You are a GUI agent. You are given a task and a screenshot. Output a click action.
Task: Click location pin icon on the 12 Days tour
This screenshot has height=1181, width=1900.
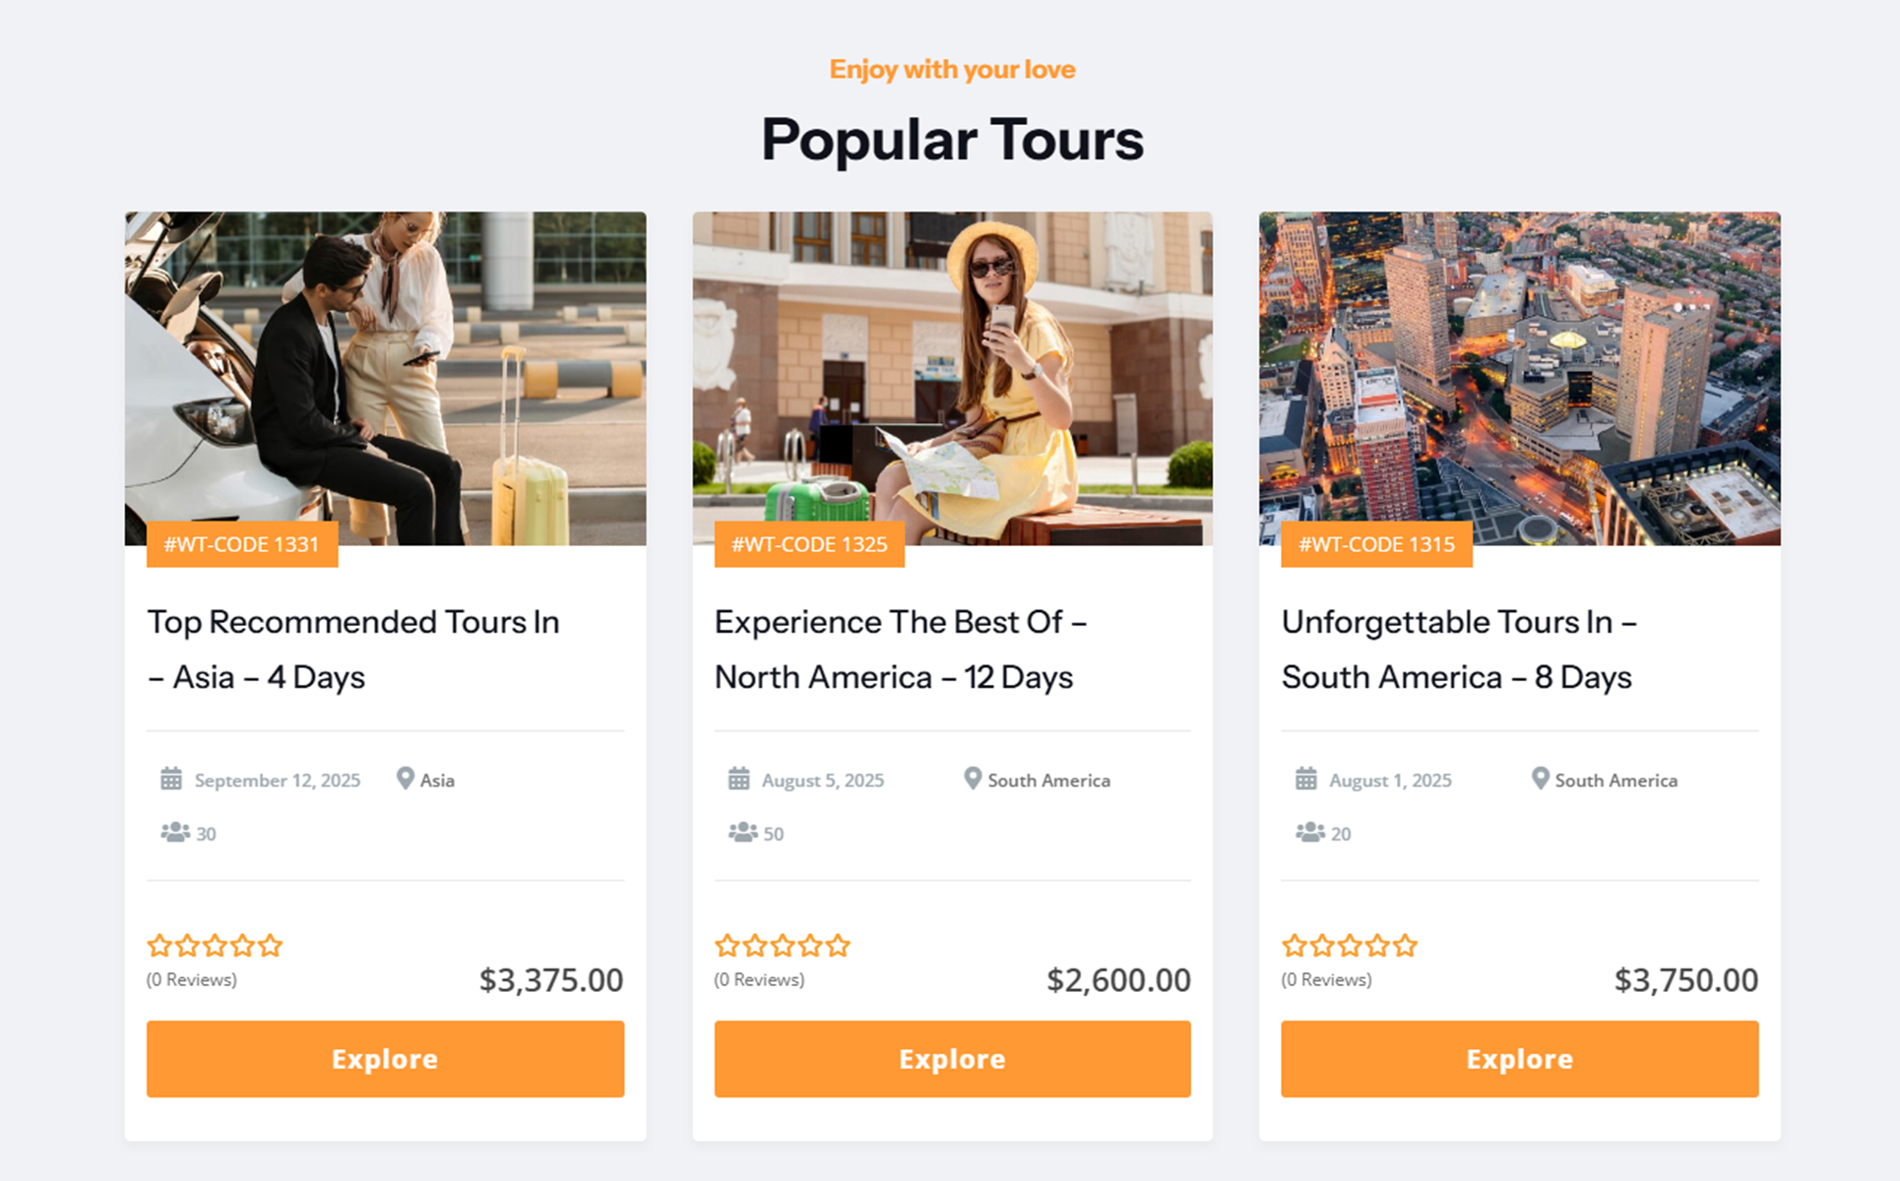pos(973,778)
